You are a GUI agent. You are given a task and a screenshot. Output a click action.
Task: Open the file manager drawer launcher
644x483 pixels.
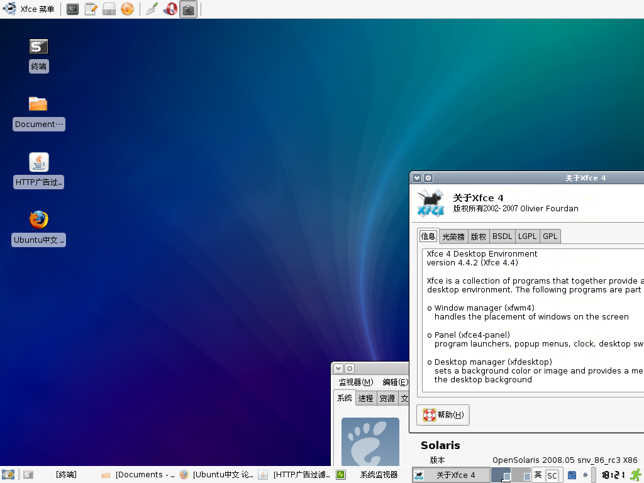[109, 9]
